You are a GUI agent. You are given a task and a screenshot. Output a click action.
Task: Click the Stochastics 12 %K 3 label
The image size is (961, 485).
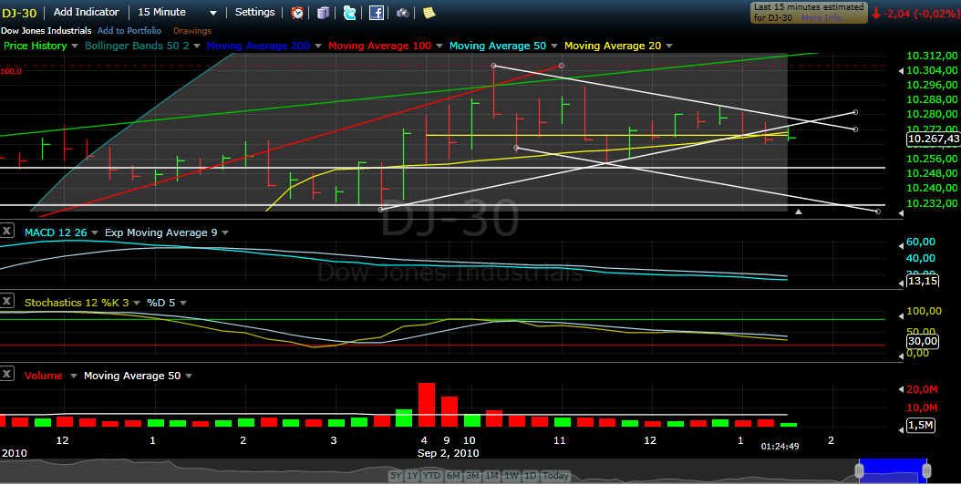point(77,303)
